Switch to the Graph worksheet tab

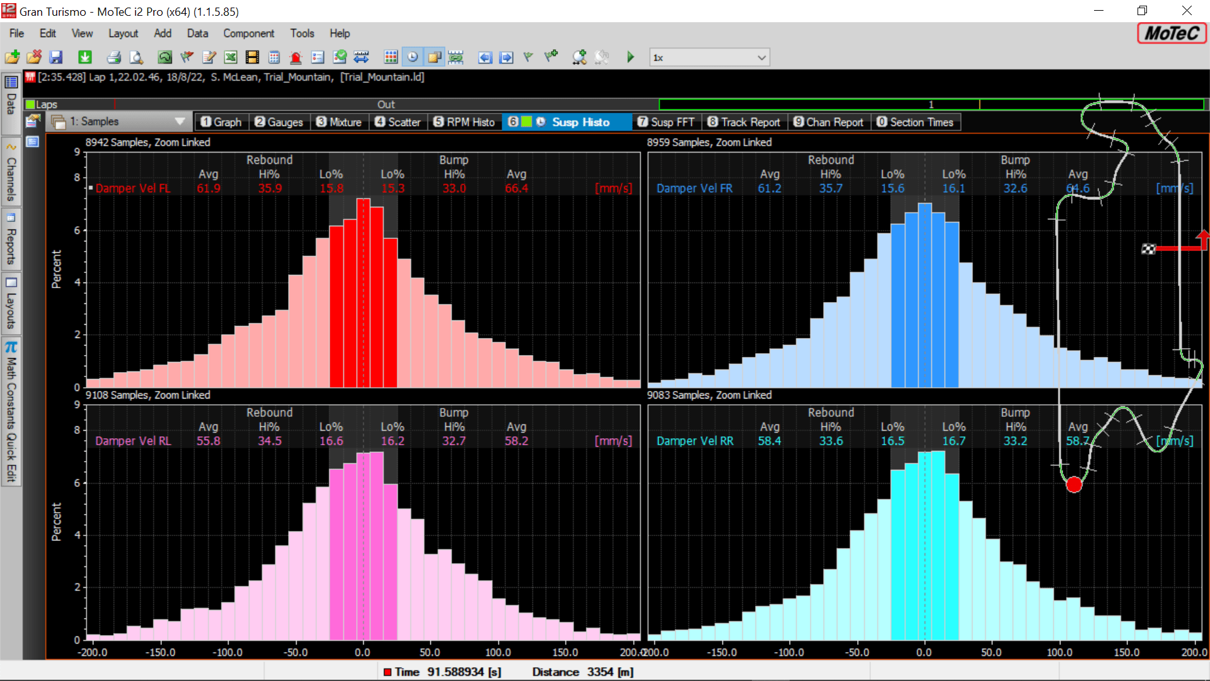click(221, 122)
